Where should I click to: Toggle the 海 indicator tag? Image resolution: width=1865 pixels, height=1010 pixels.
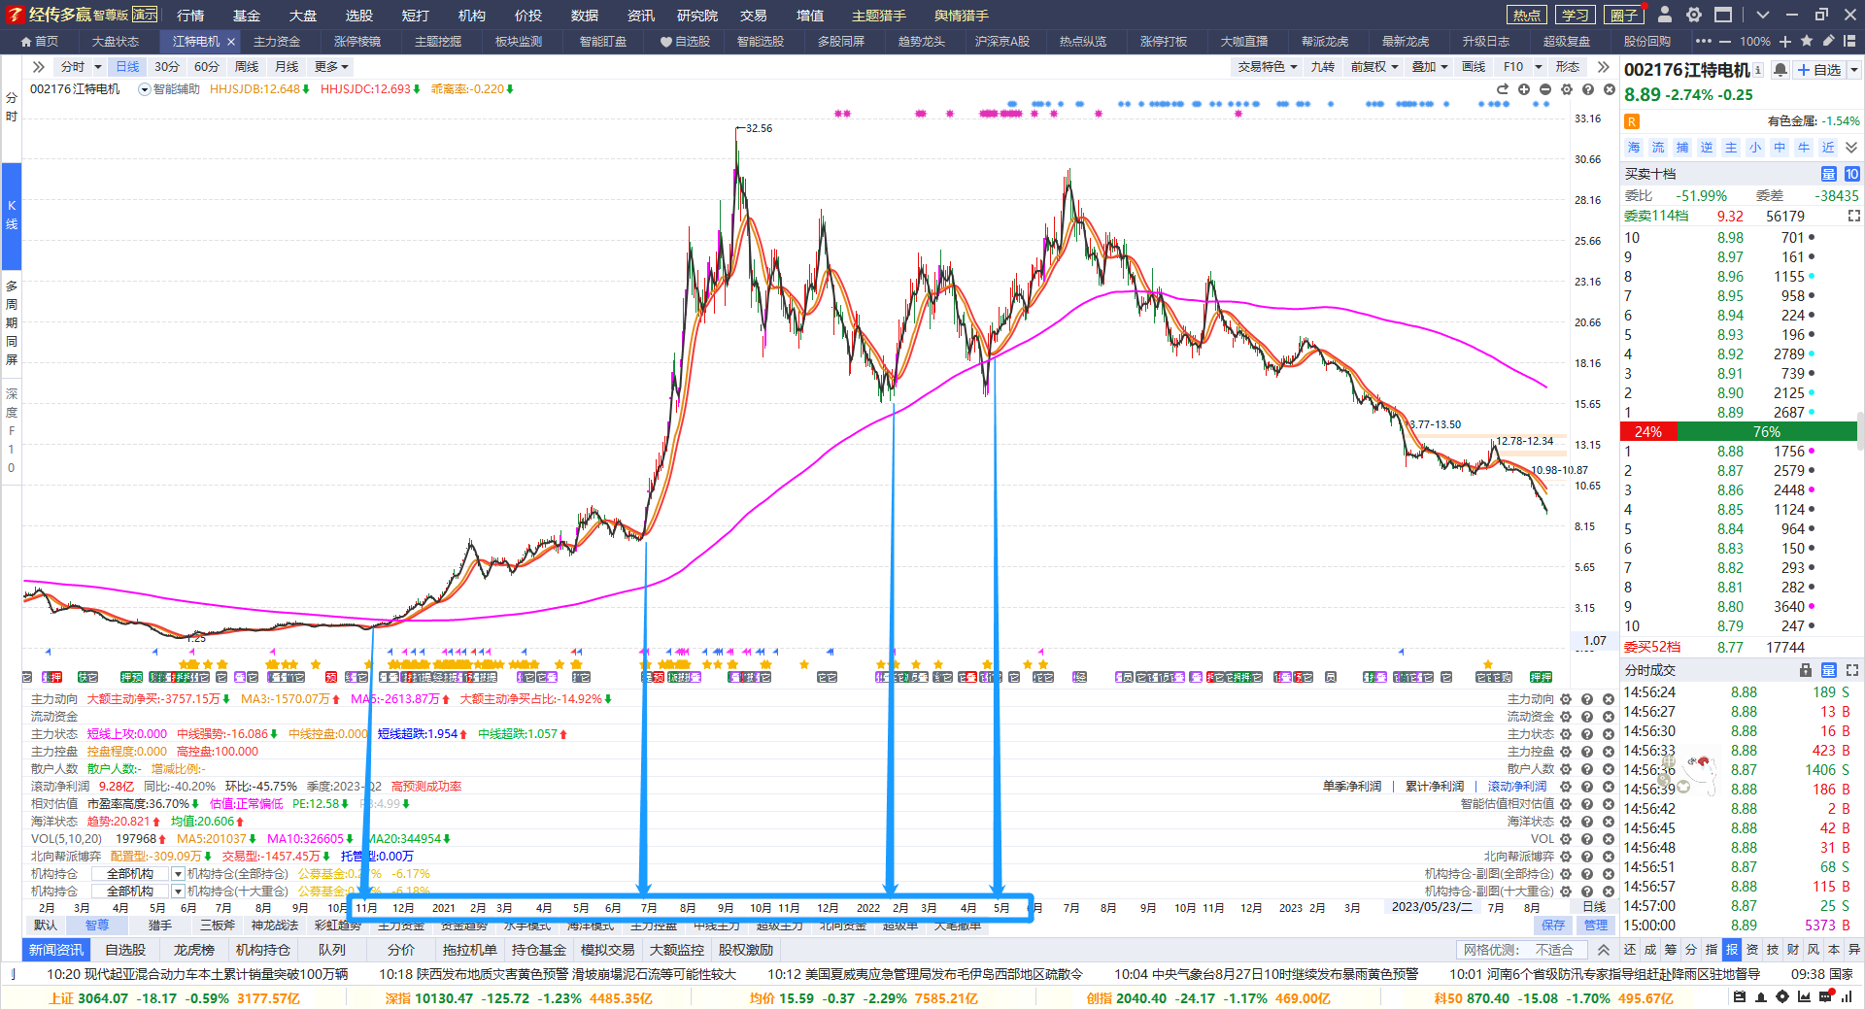(1634, 148)
